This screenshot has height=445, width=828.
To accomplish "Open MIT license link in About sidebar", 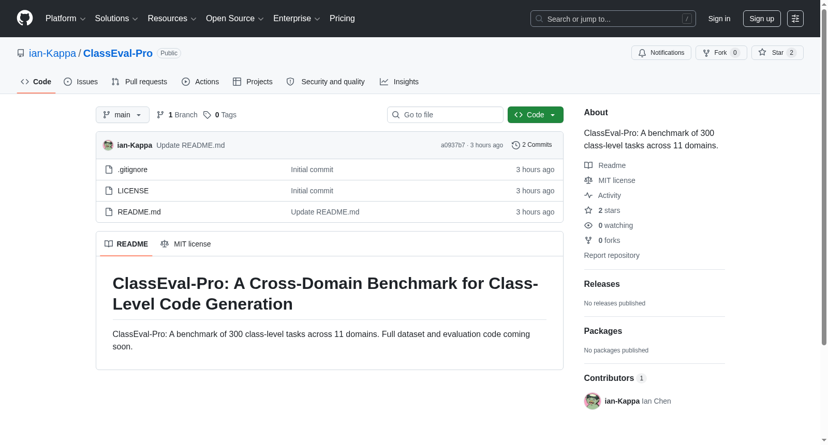I will coord(610,180).
